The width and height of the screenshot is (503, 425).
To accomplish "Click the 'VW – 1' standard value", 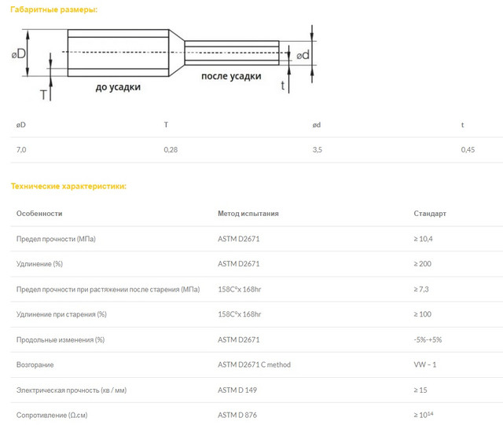I will pyautogui.click(x=427, y=365).
